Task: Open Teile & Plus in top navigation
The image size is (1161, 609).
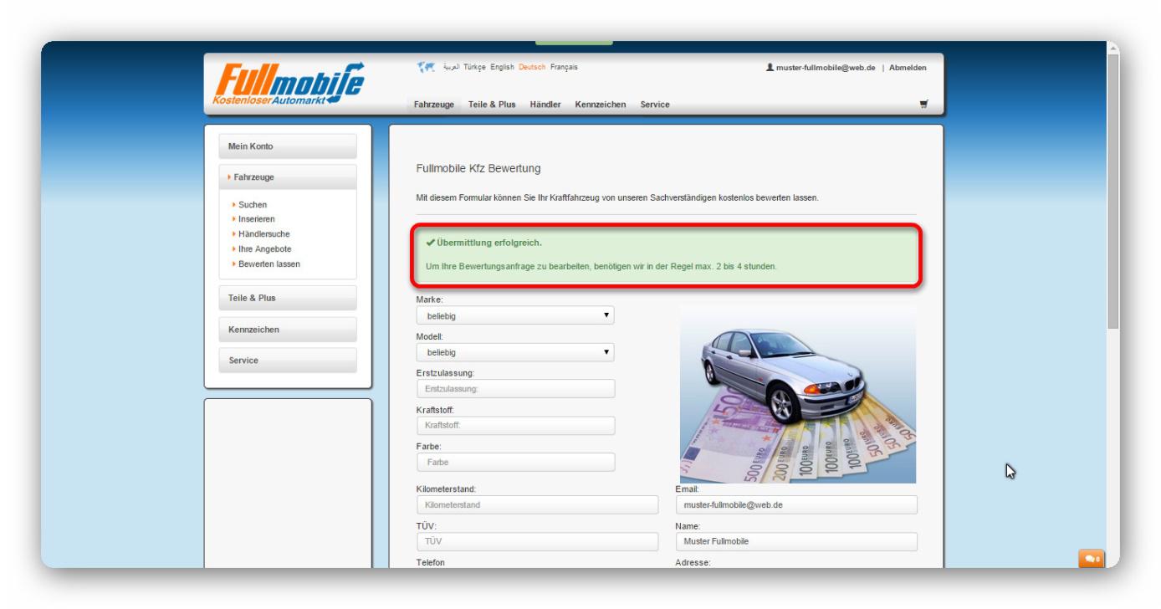Action: click(492, 105)
